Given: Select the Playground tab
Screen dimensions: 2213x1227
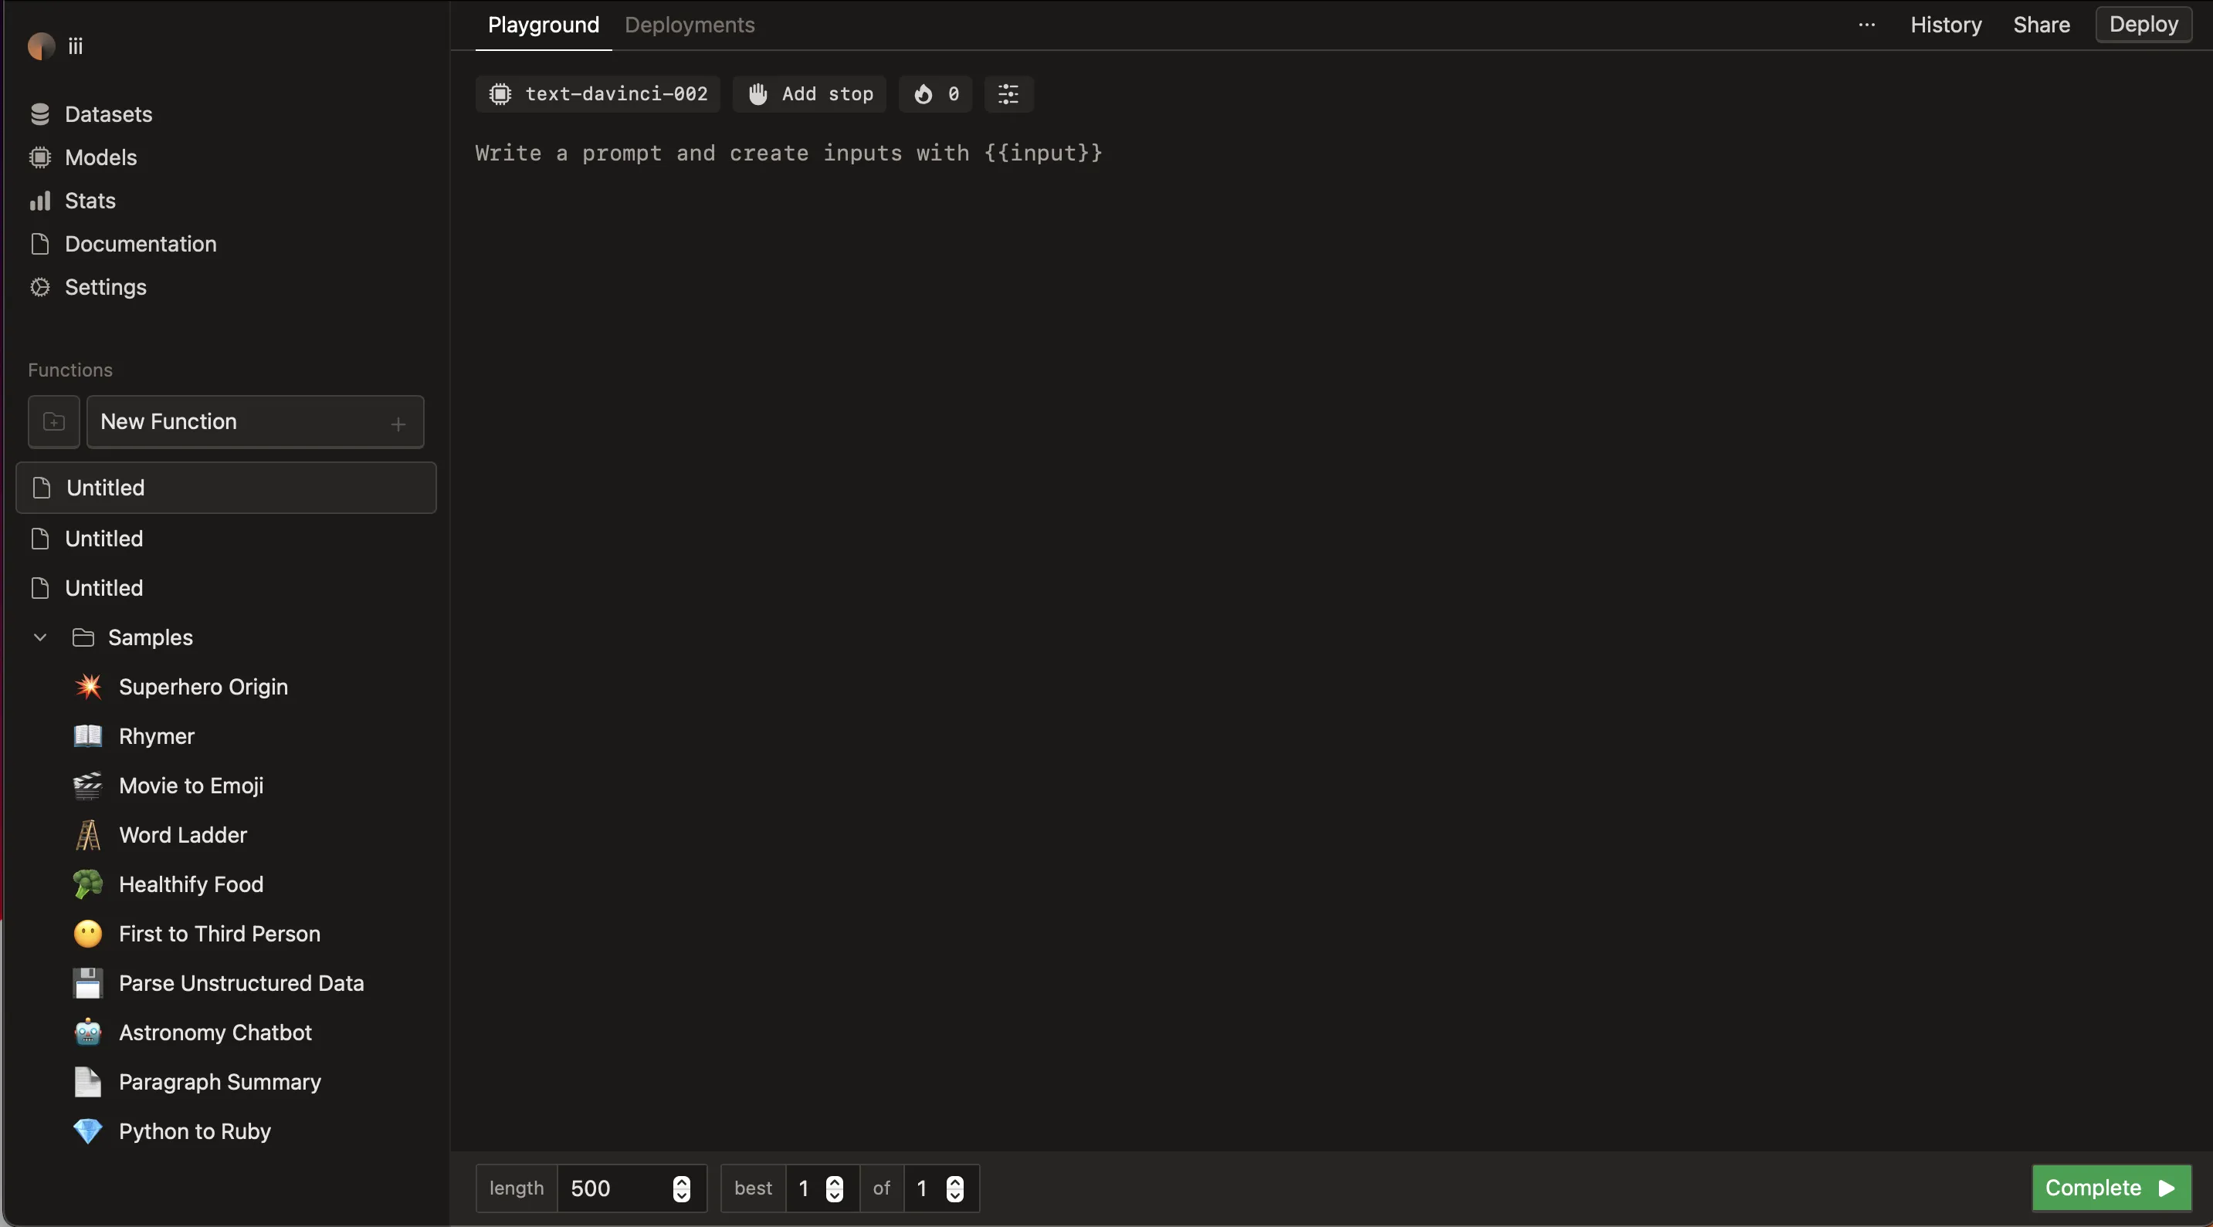Looking at the screenshot, I should (x=543, y=25).
